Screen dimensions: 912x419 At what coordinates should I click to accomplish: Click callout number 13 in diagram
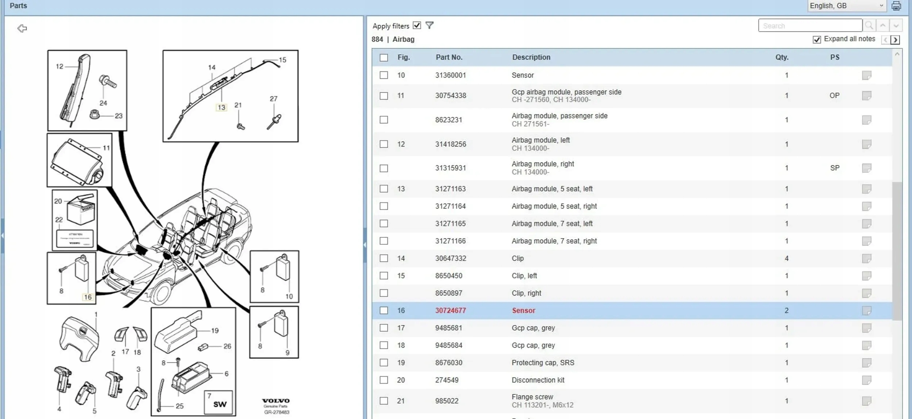(221, 108)
